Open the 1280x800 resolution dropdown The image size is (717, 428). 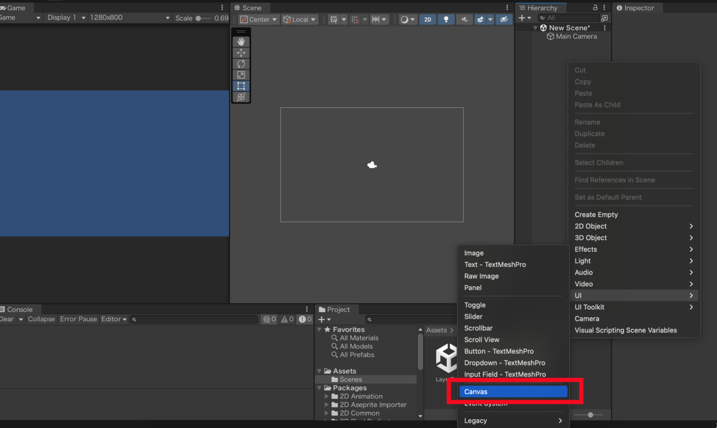click(x=130, y=18)
